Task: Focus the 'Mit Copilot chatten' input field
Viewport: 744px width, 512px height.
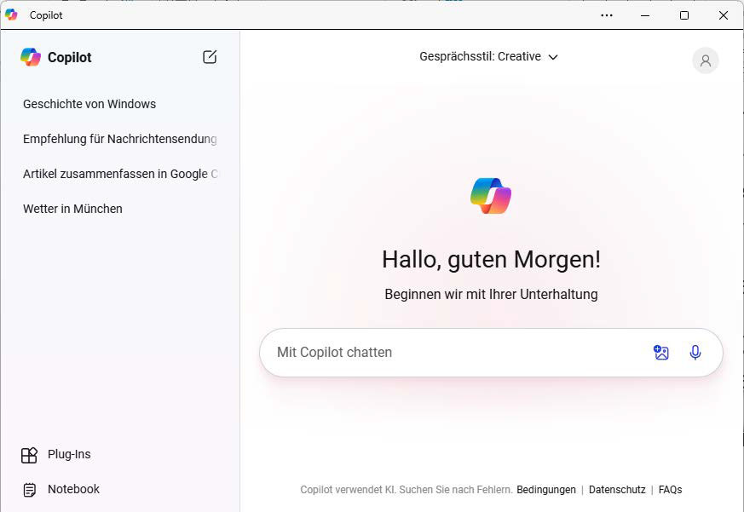Action: click(x=491, y=353)
